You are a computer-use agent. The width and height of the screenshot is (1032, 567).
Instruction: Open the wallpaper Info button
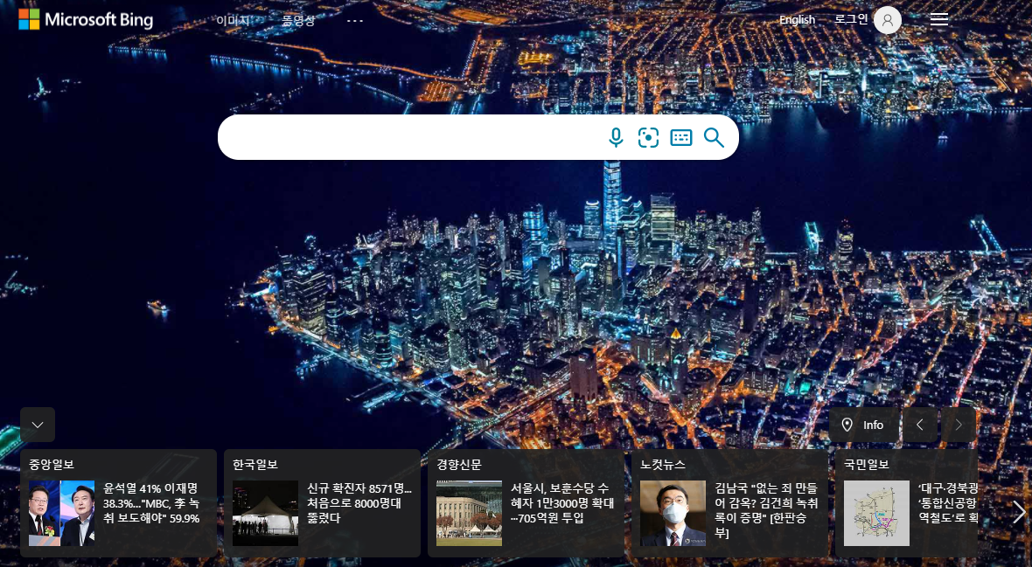871,425
